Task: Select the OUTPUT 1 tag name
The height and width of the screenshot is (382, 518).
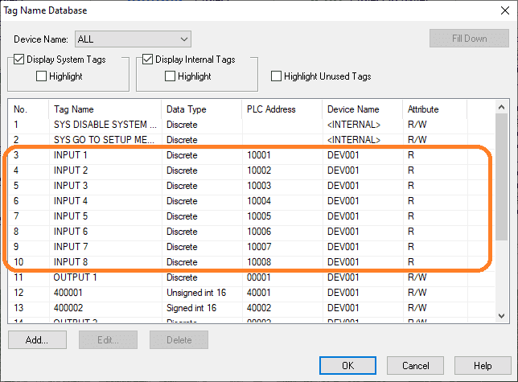Action: point(75,277)
